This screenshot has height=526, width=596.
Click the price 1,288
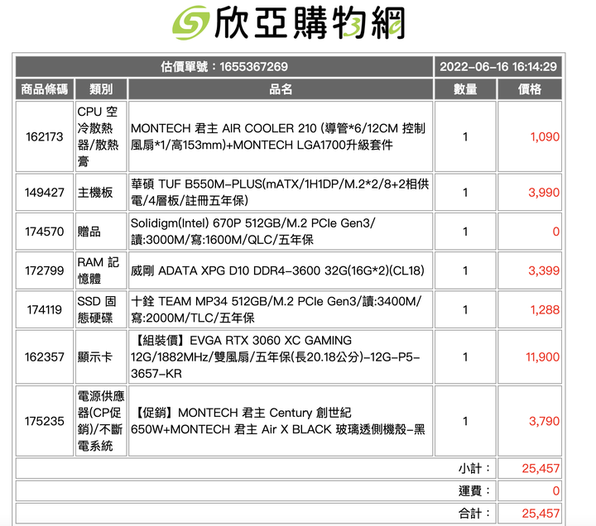tap(545, 310)
